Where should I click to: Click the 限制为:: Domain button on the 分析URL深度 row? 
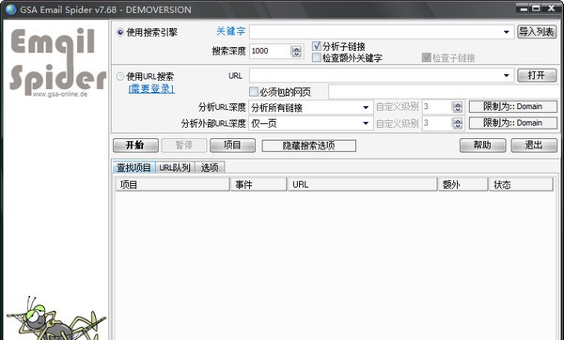point(513,106)
